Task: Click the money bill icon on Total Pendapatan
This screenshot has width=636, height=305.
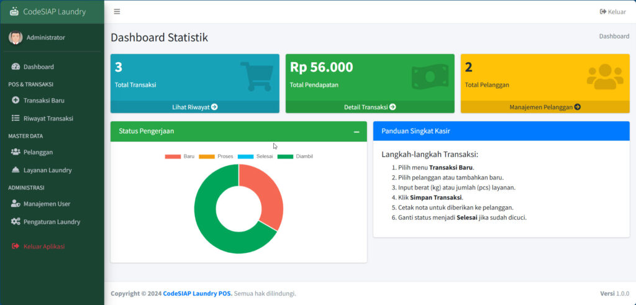Action: coord(430,76)
